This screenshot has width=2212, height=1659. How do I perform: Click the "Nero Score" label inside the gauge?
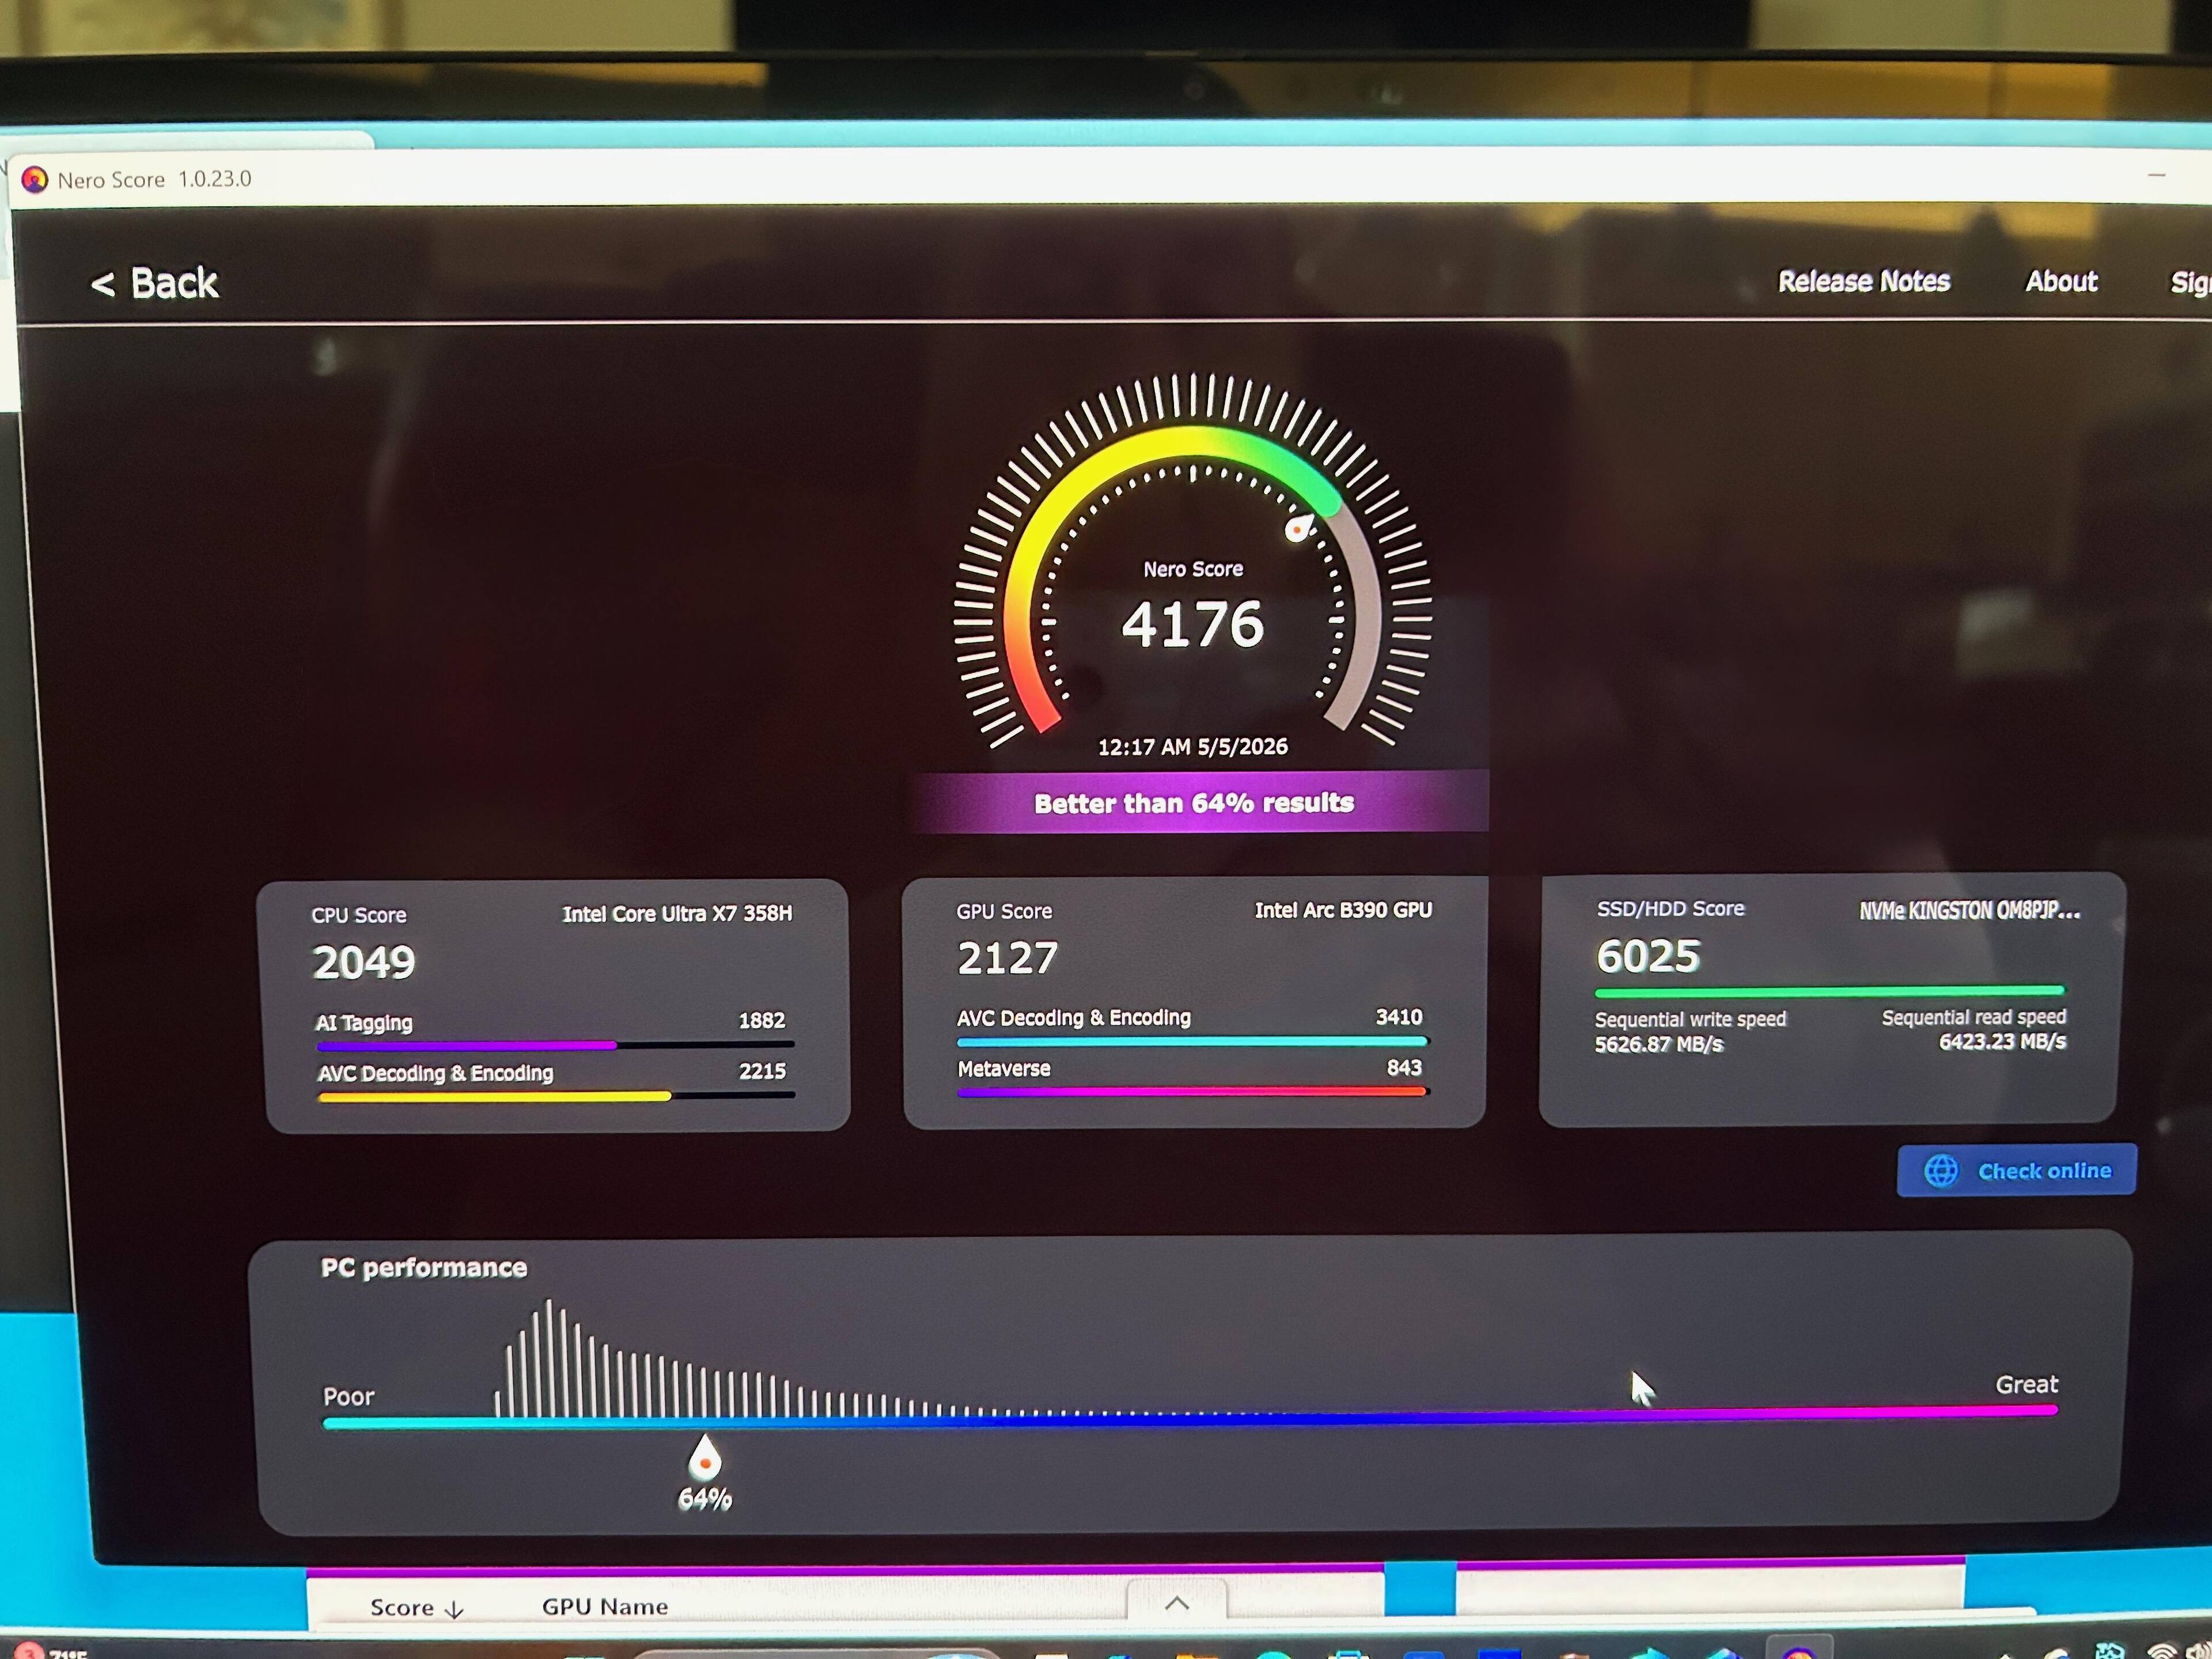click(1193, 569)
